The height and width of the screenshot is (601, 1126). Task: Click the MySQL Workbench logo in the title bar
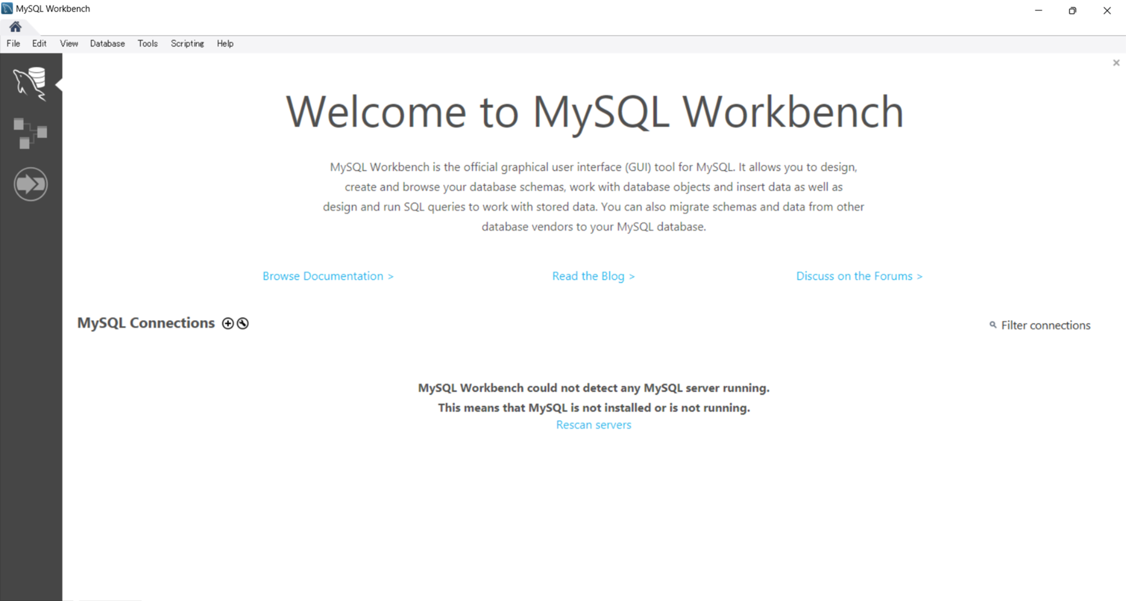(7, 8)
